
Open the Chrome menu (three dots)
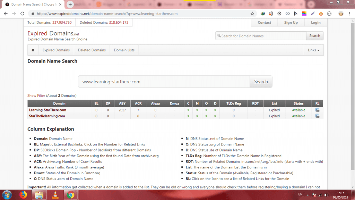click(349, 14)
